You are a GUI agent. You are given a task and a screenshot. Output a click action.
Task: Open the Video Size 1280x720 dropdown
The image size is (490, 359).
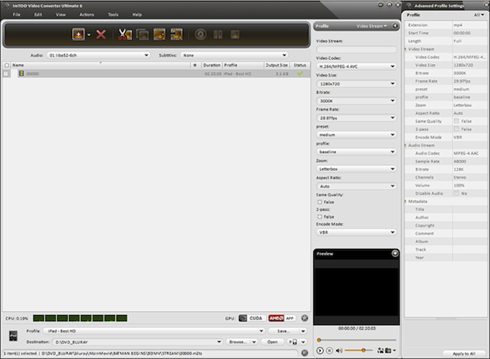[356, 83]
